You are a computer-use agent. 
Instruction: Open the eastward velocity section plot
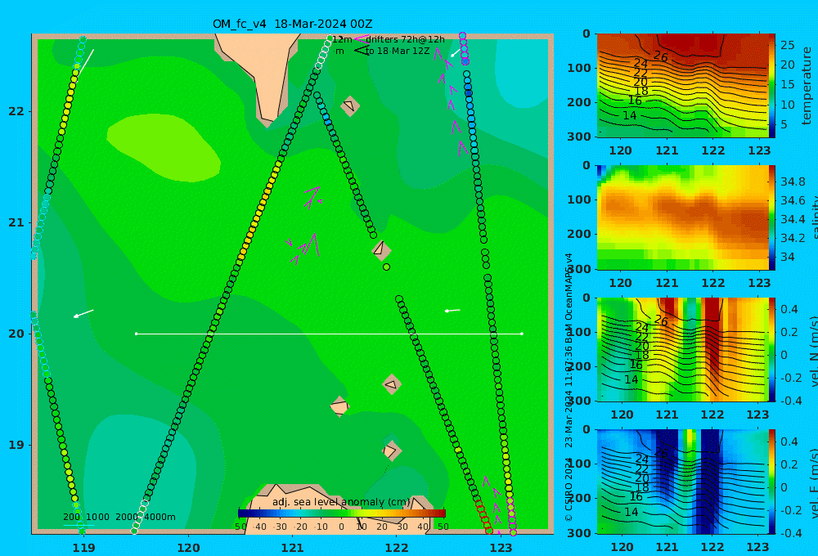[682, 482]
